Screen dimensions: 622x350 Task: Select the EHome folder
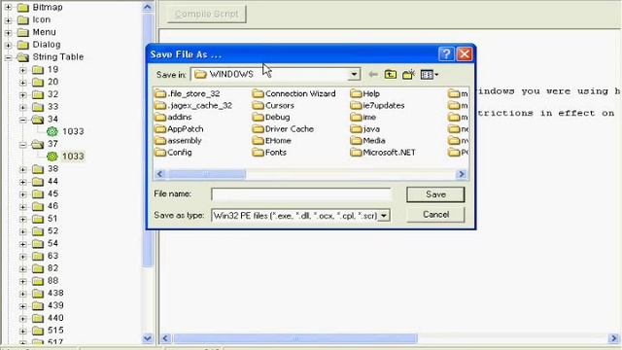pos(272,141)
